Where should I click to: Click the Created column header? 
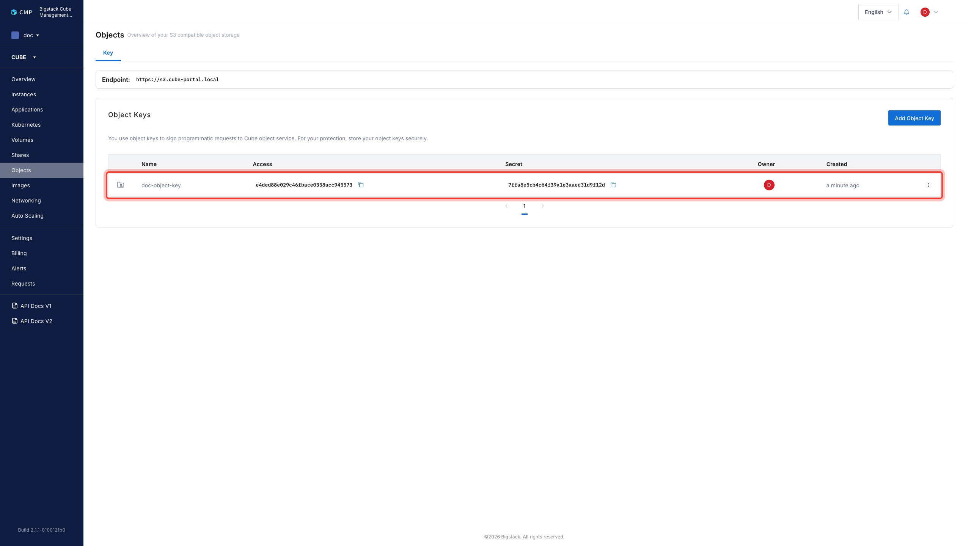click(x=837, y=164)
